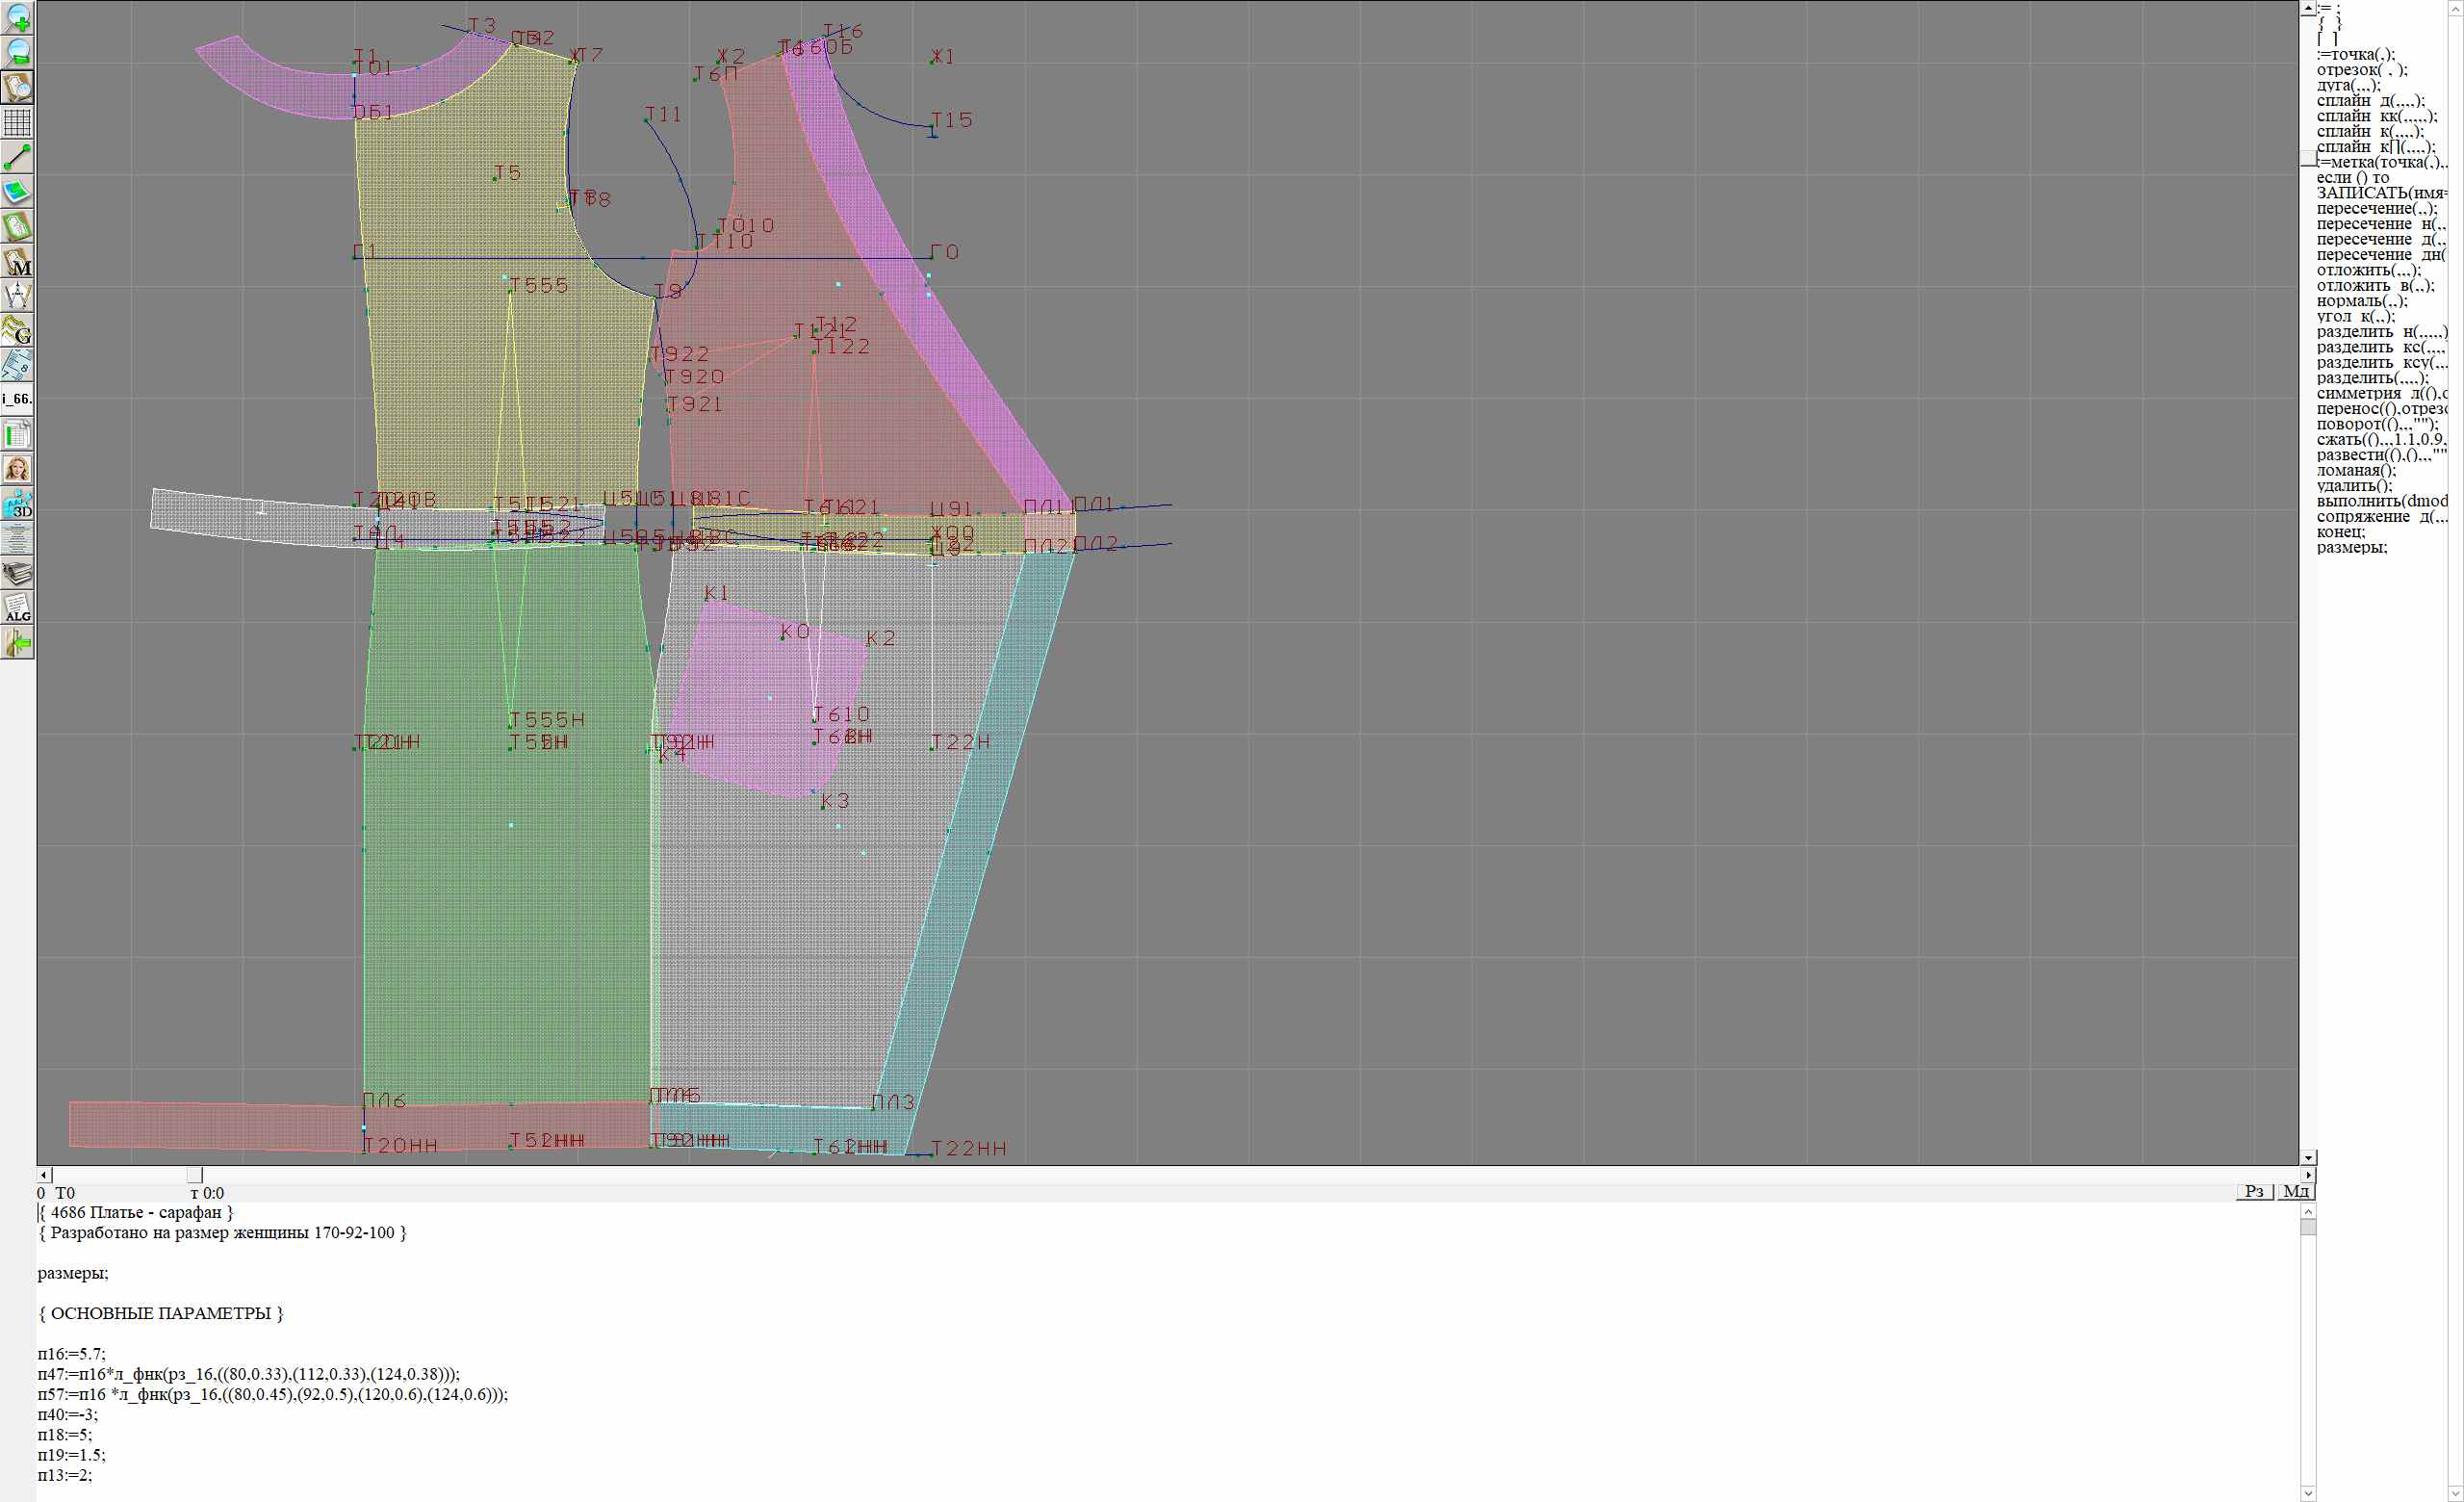Click horizontal scrollbar left arrow under canvas
The image size is (2464, 1502).
[44, 1175]
